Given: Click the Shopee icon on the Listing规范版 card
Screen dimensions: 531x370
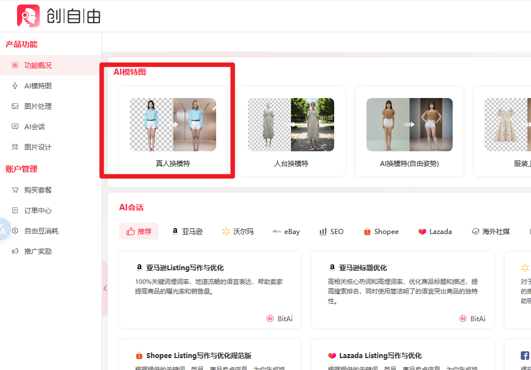Looking at the screenshot, I should [139, 356].
